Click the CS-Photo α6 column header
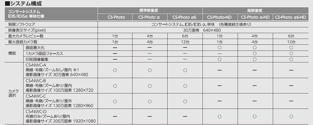Image resolution: width=313 pixels, height=125 pixels. click(185, 17)
